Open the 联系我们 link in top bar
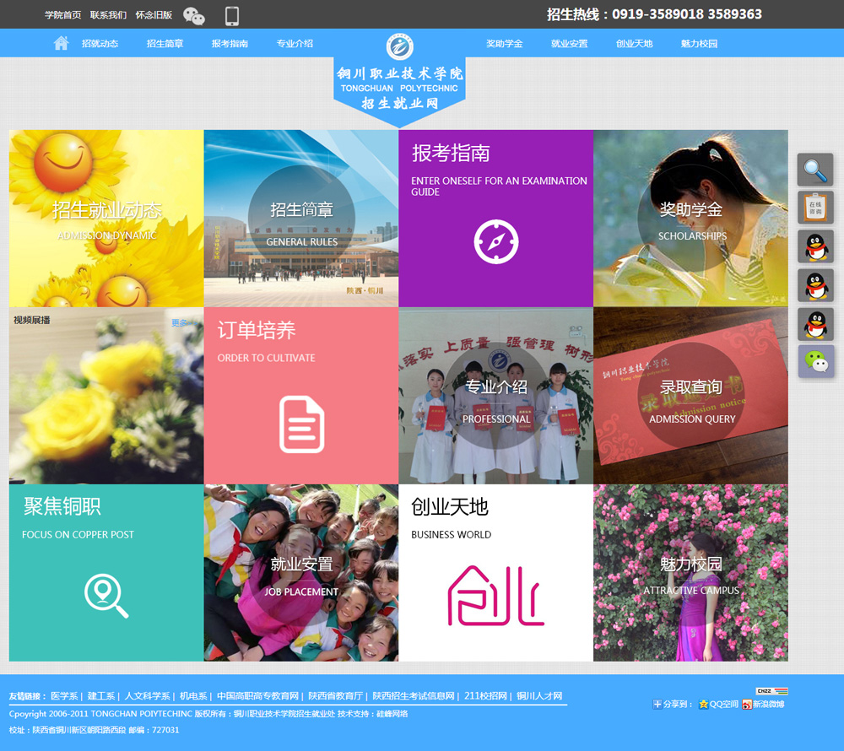 click(x=108, y=15)
